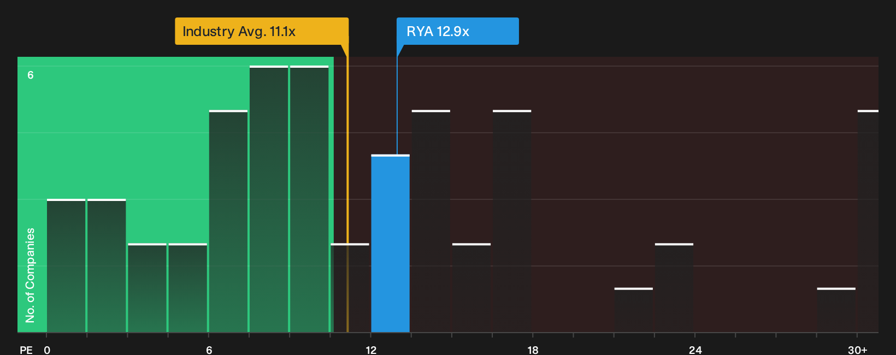This screenshot has height=355, width=896.
Task: Click the x-axis label 12
Action: point(371,350)
